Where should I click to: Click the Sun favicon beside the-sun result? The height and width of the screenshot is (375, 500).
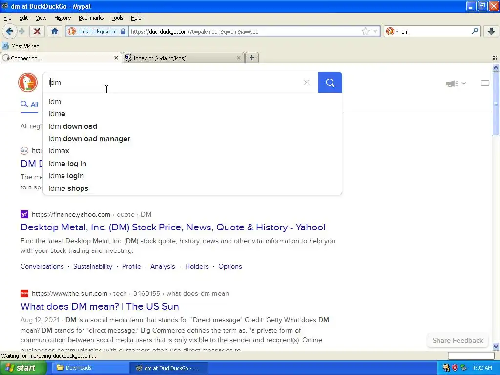tap(24, 293)
